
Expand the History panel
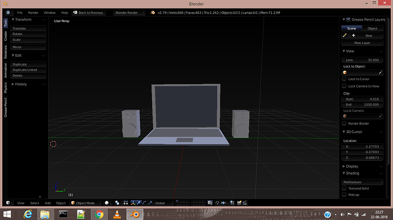click(x=13, y=84)
